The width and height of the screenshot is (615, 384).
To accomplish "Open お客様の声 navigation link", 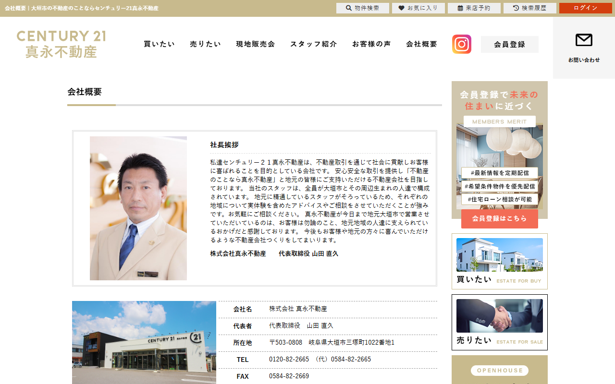I will click(x=371, y=44).
